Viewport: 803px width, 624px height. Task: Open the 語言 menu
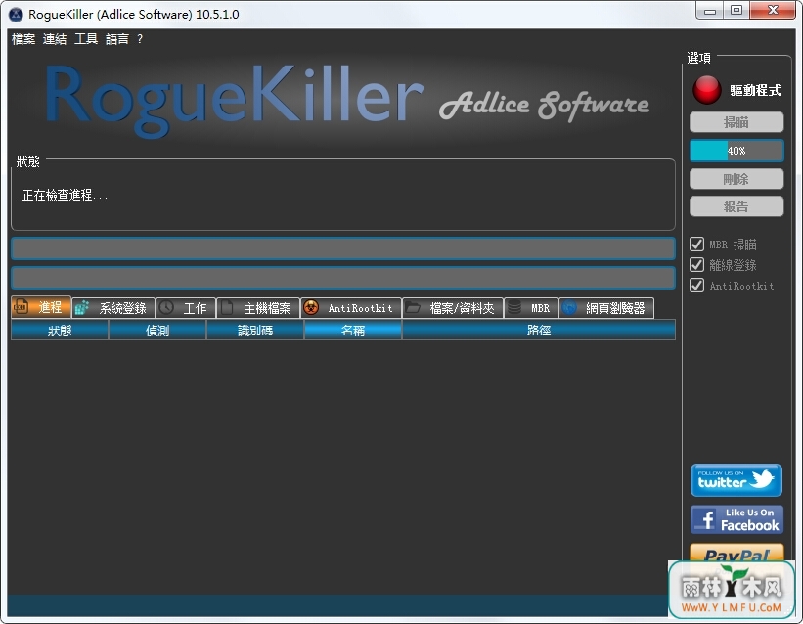click(117, 39)
